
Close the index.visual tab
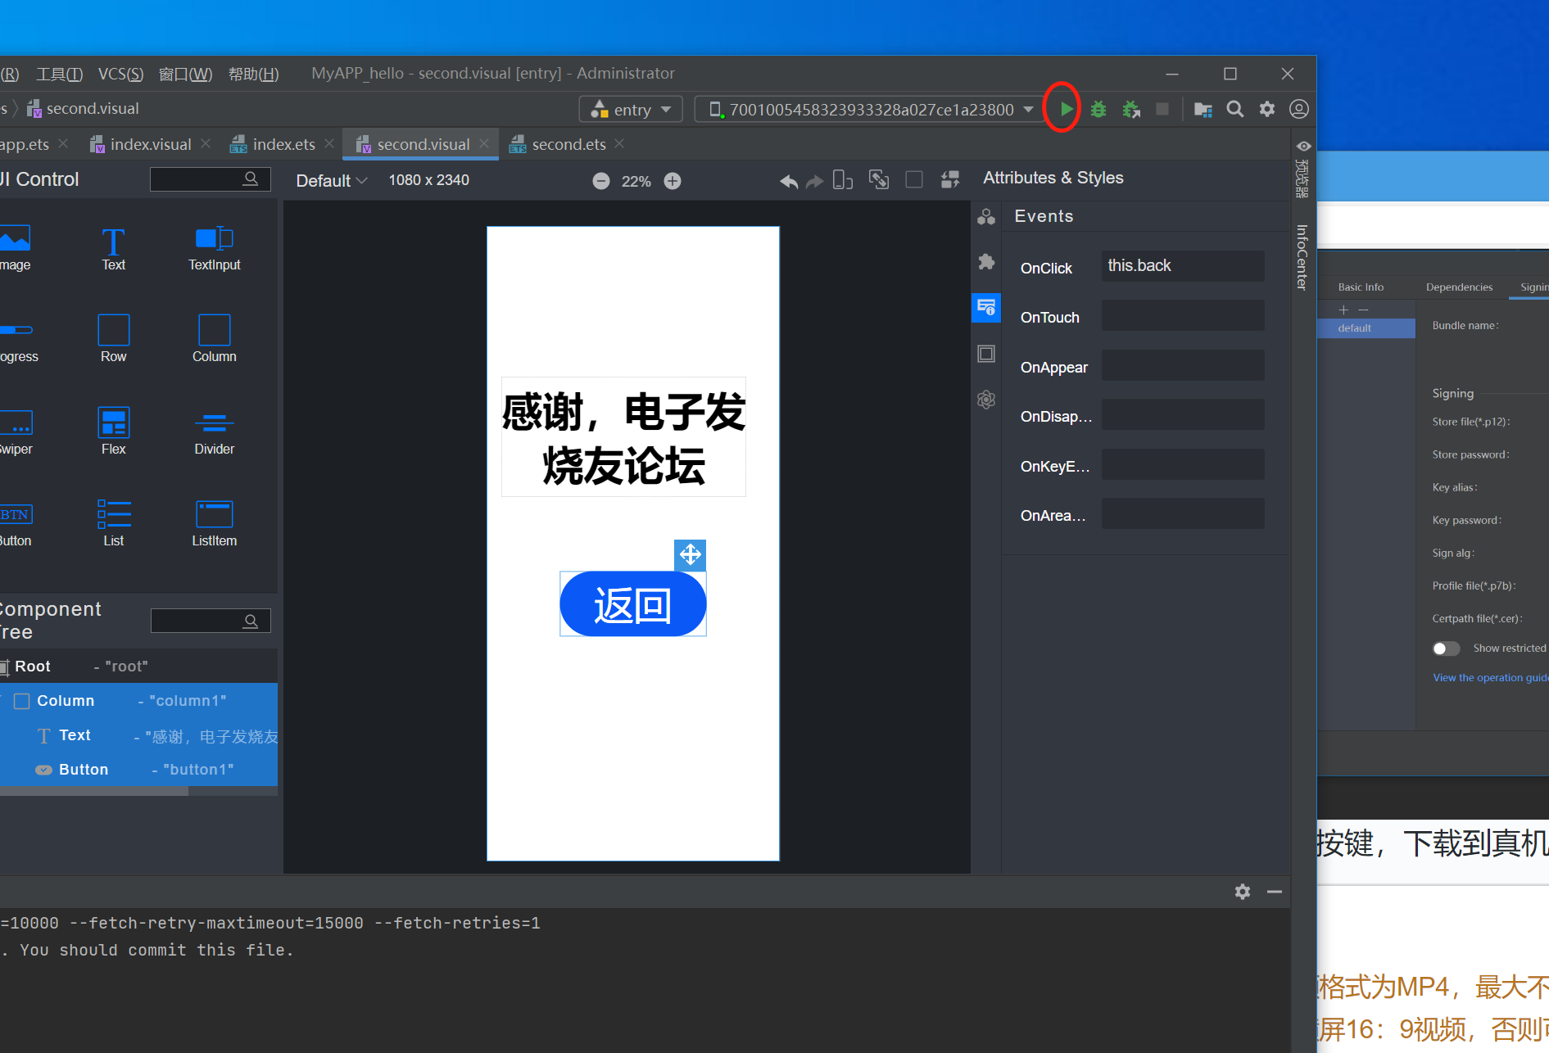[x=206, y=143]
